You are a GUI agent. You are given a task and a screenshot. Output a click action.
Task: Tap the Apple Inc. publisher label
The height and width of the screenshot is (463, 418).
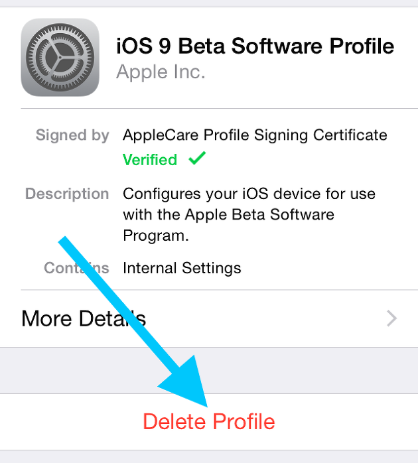[x=161, y=72]
